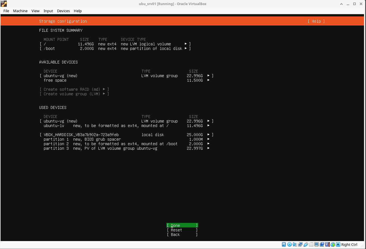Click the VirtualBox window title bar icon

[x=4, y=4]
